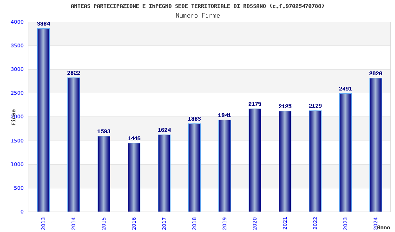Click the x-axis year label 2014
This screenshot has height=232, width=395.
pos(73,224)
